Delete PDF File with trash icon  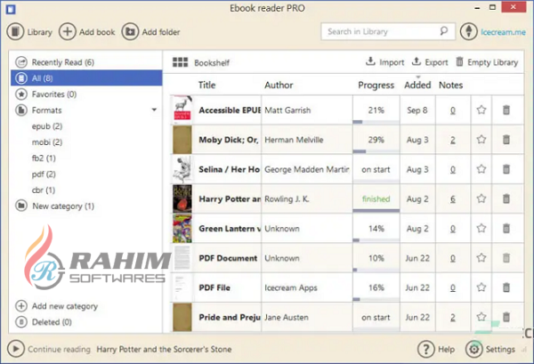pos(506,287)
